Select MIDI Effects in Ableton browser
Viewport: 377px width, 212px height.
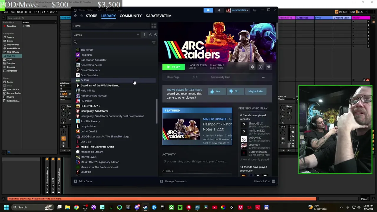[13, 52]
